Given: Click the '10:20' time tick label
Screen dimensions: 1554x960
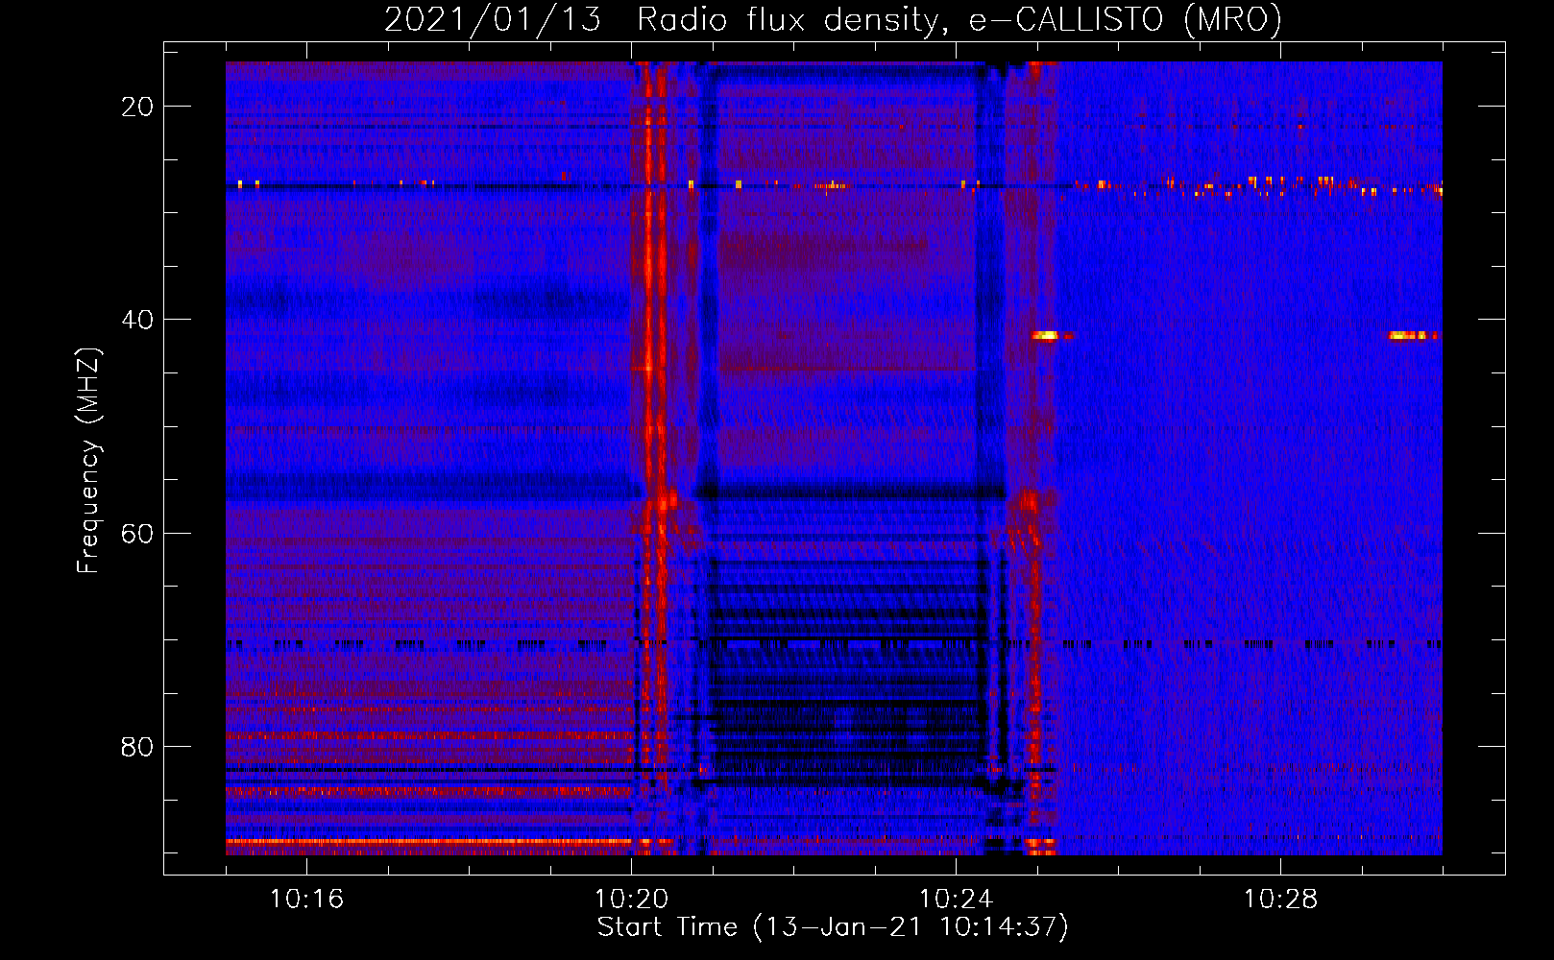Looking at the screenshot, I should click(x=631, y=900).
